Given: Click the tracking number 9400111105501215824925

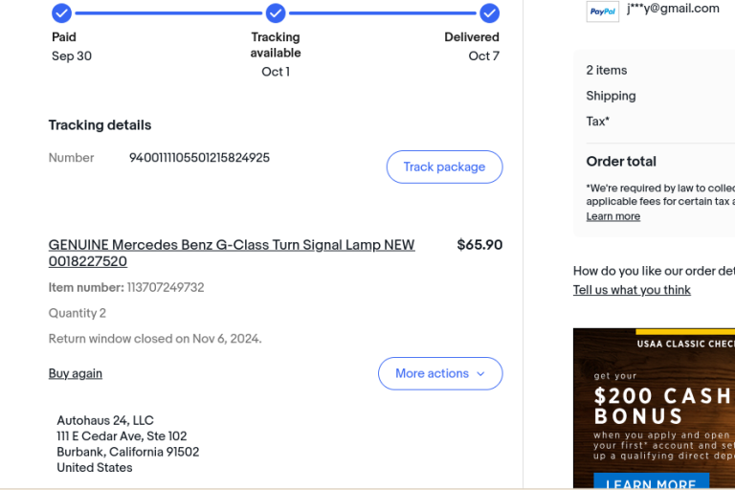Looking at the screenshot, I should pyautogui.click(x=199, y=158).
